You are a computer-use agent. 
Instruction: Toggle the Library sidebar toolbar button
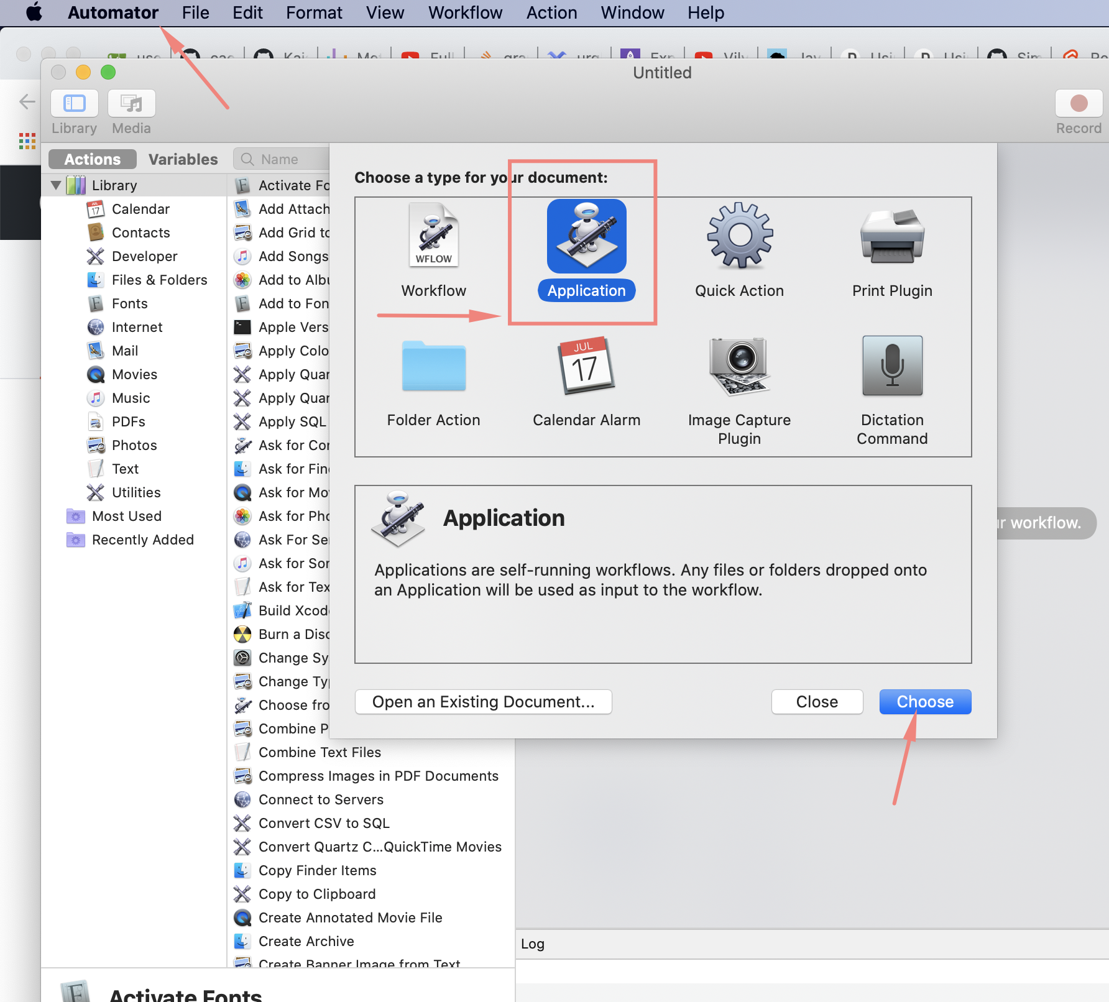pos(75,103)
